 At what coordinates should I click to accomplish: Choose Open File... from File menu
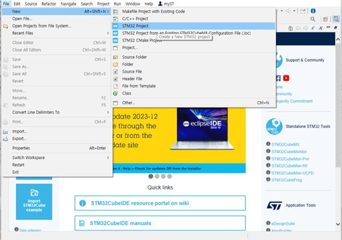point(57,19)
